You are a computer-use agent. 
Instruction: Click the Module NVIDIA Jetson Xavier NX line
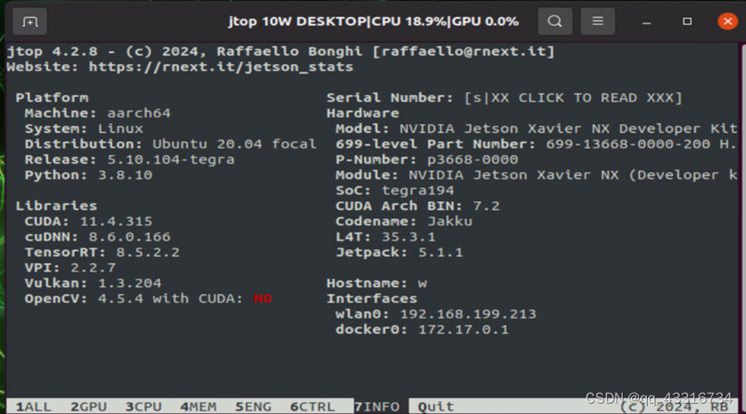536,175
